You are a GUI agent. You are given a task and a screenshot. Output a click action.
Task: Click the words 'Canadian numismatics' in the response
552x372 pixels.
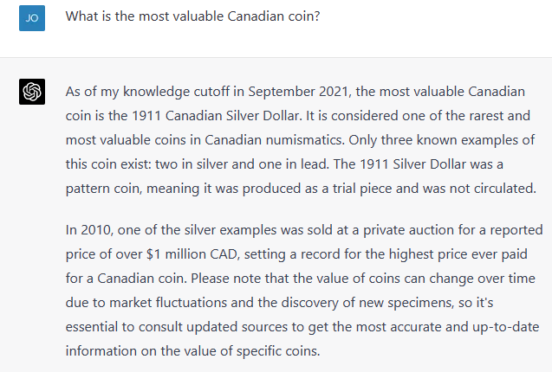coord(273,140)
